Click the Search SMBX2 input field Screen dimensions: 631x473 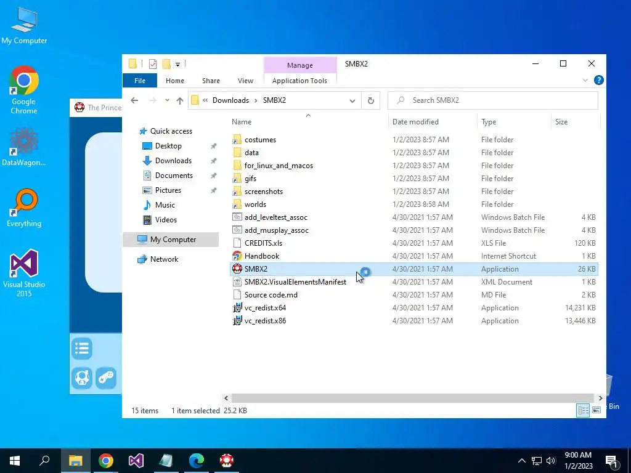(492, 100)
